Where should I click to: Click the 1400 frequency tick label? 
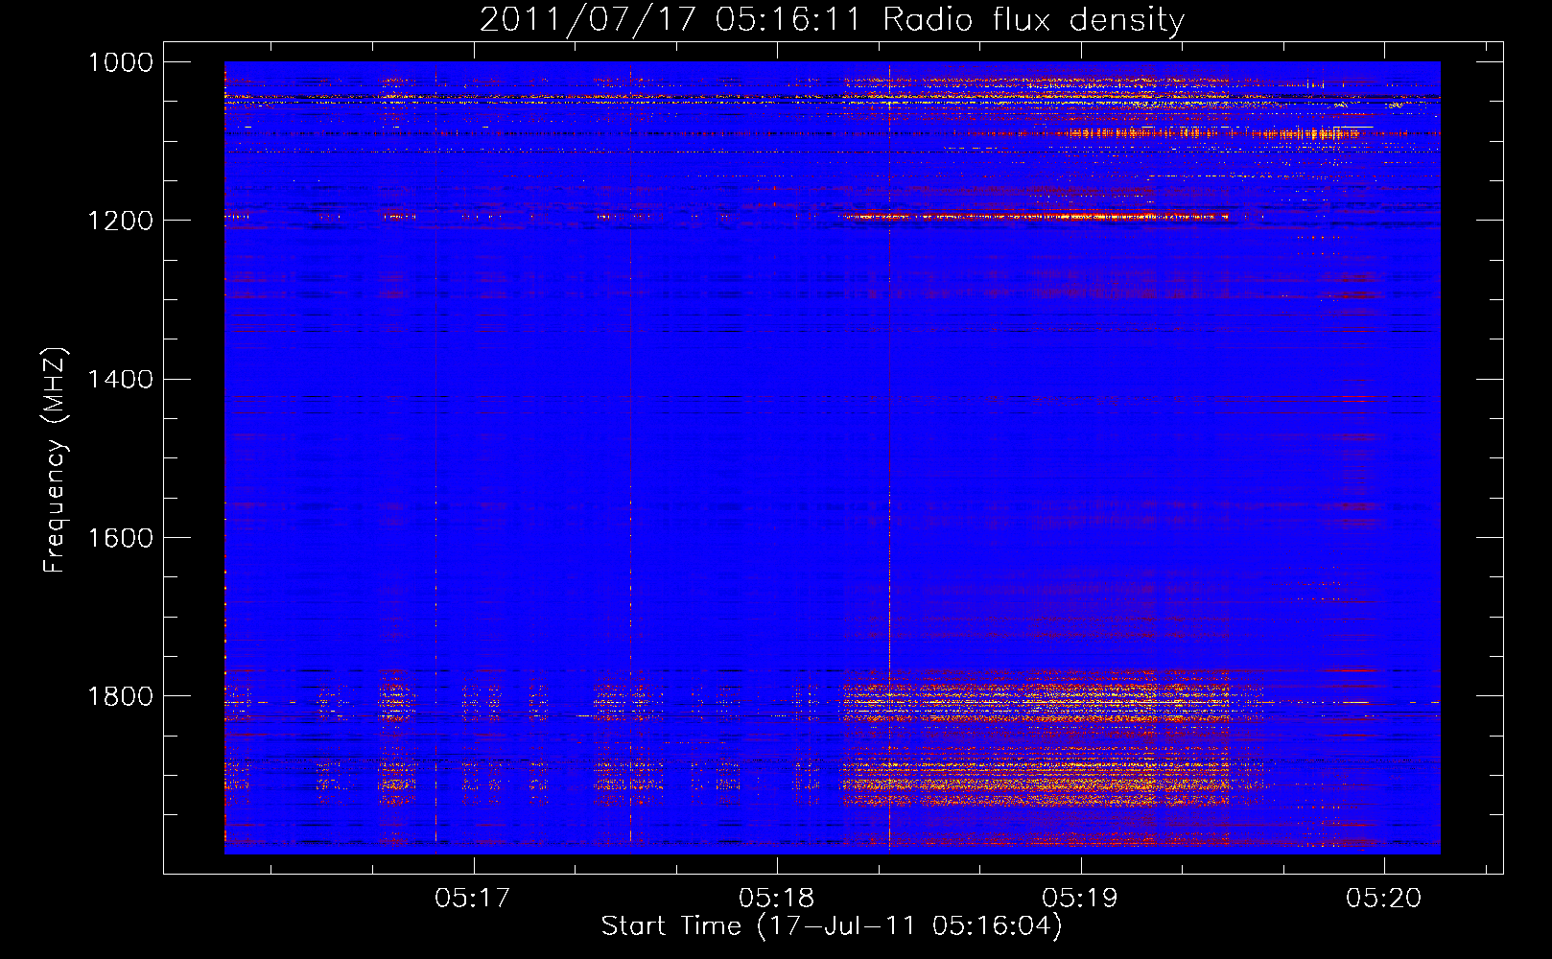(121, 380)
